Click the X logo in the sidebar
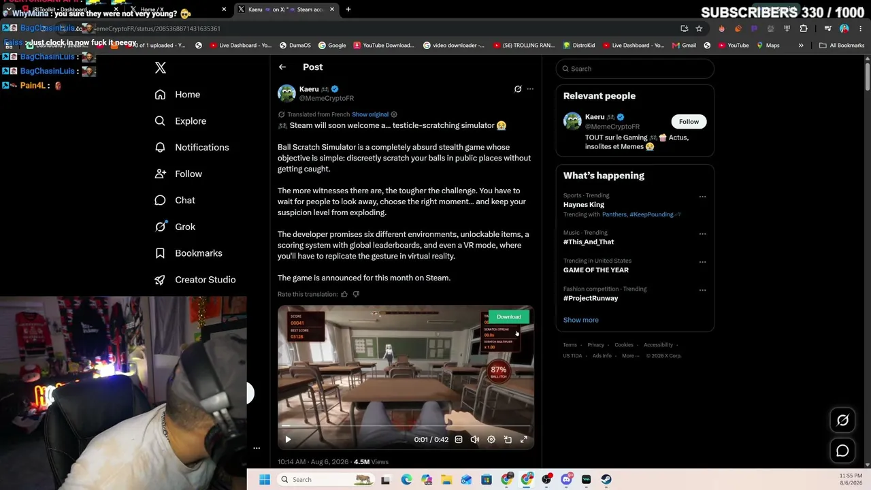Image resolution: width=871 pixels, height=490 pixels. 161,67
